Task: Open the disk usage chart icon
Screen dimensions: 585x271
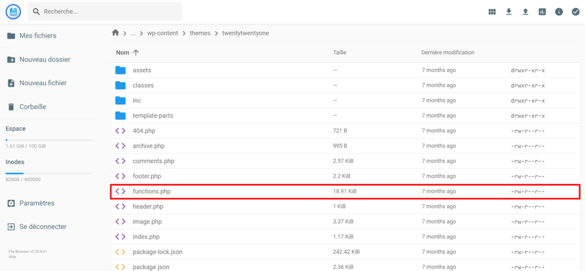Action: pyautogui.click(x=542, y=11)
